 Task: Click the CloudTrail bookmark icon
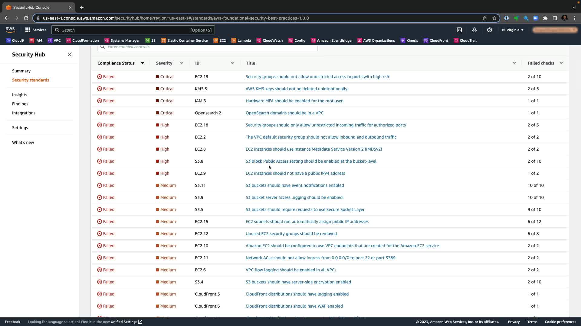456,40
